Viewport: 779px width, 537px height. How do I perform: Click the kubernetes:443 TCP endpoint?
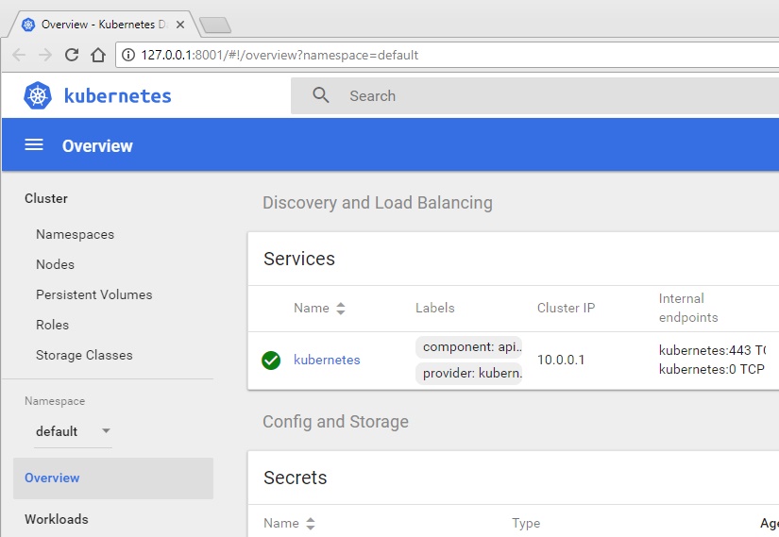(712, 350)
